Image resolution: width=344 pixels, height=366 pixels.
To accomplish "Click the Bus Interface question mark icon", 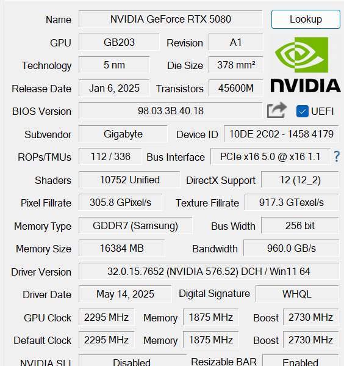I will 337,156.
